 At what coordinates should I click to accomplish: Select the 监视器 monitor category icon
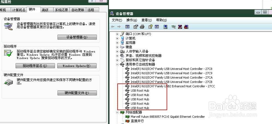pos(123,43)
